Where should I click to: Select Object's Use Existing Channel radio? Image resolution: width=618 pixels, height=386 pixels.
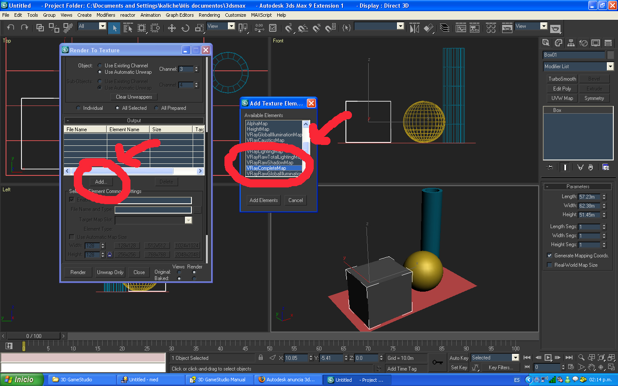pos(100,66)
